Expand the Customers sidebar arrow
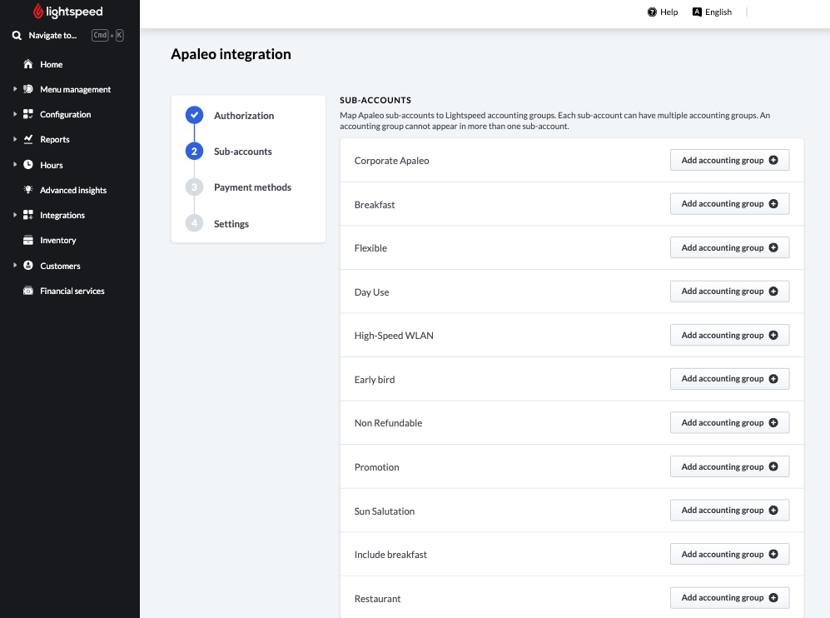Viewport: 830px width, 618px height. pyautogui.click(x=15, y=266)
